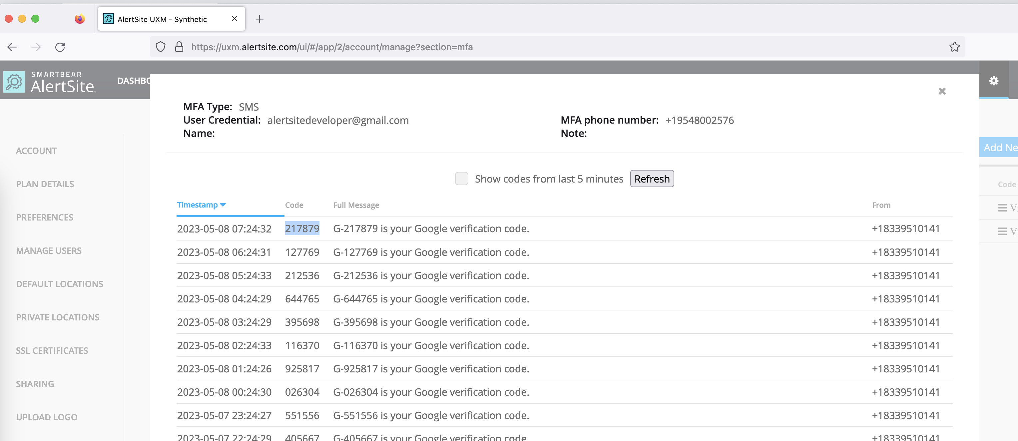Close the AlertSite UXM browser tab
Viewport: 1018px width, 441px height.
(x=234, y=19)
